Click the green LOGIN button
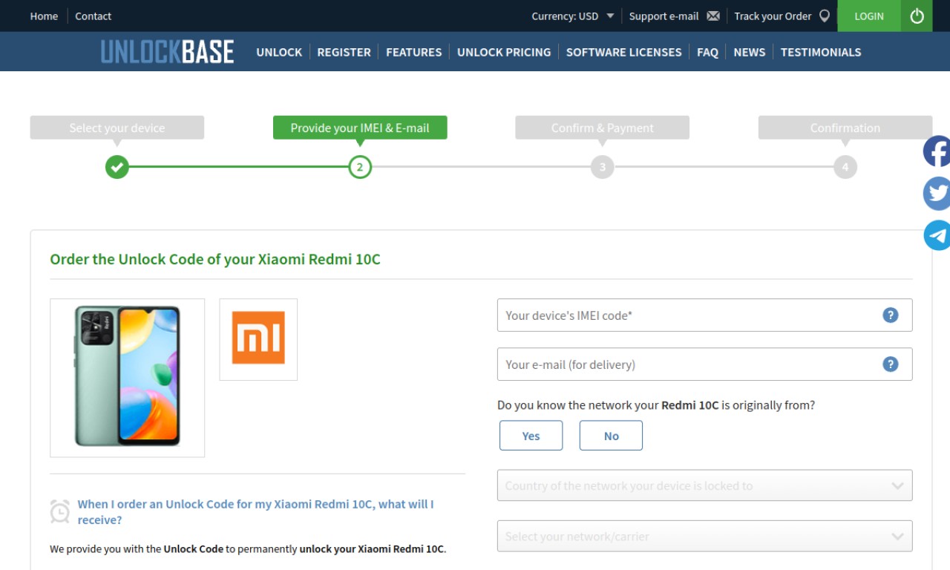This screenshot has width=950, height=570. pyautogui.click(x=869, y=16)
